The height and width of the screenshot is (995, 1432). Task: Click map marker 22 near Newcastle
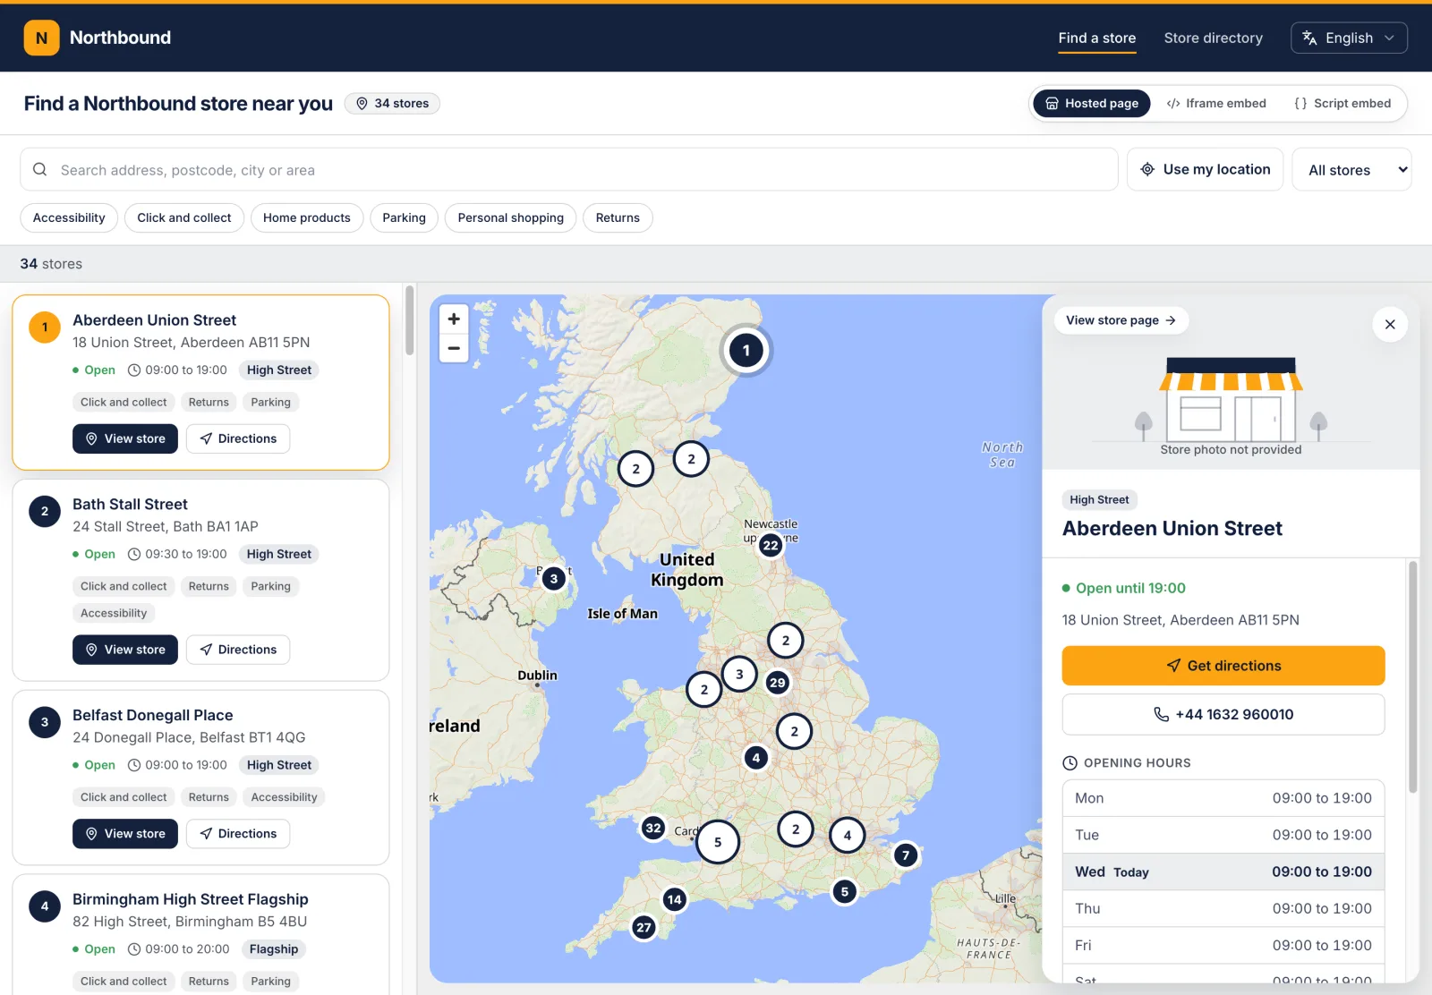tap(771, 546)
